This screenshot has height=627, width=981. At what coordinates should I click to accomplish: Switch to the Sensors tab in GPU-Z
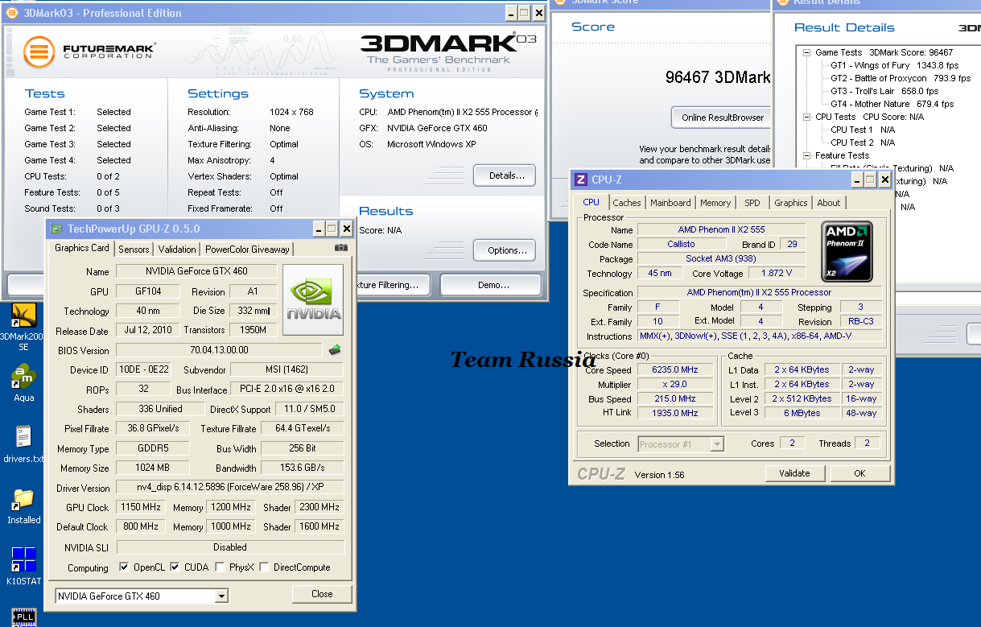(134, 250)
